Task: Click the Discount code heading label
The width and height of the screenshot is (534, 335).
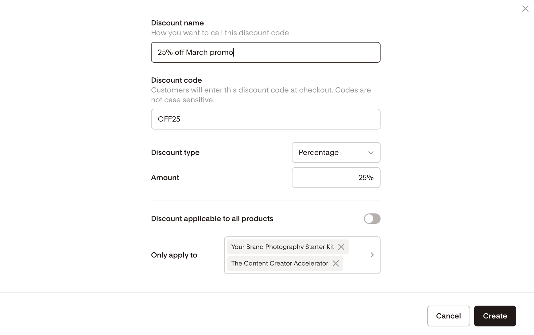Action: tap(176, 80)
